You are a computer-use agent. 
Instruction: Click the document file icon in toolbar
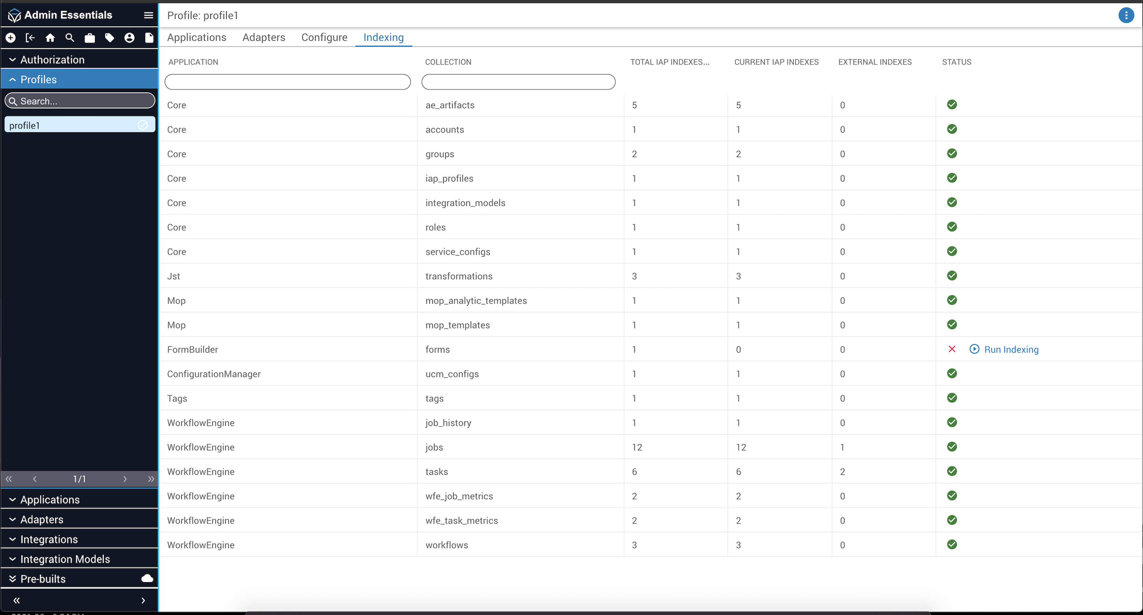149,38
